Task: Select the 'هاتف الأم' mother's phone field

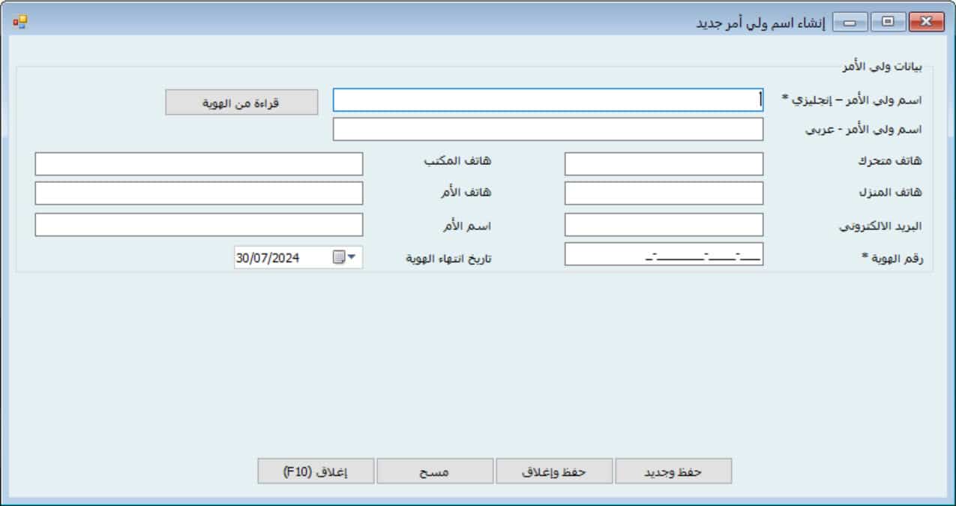Action: (x=199, y=193)
